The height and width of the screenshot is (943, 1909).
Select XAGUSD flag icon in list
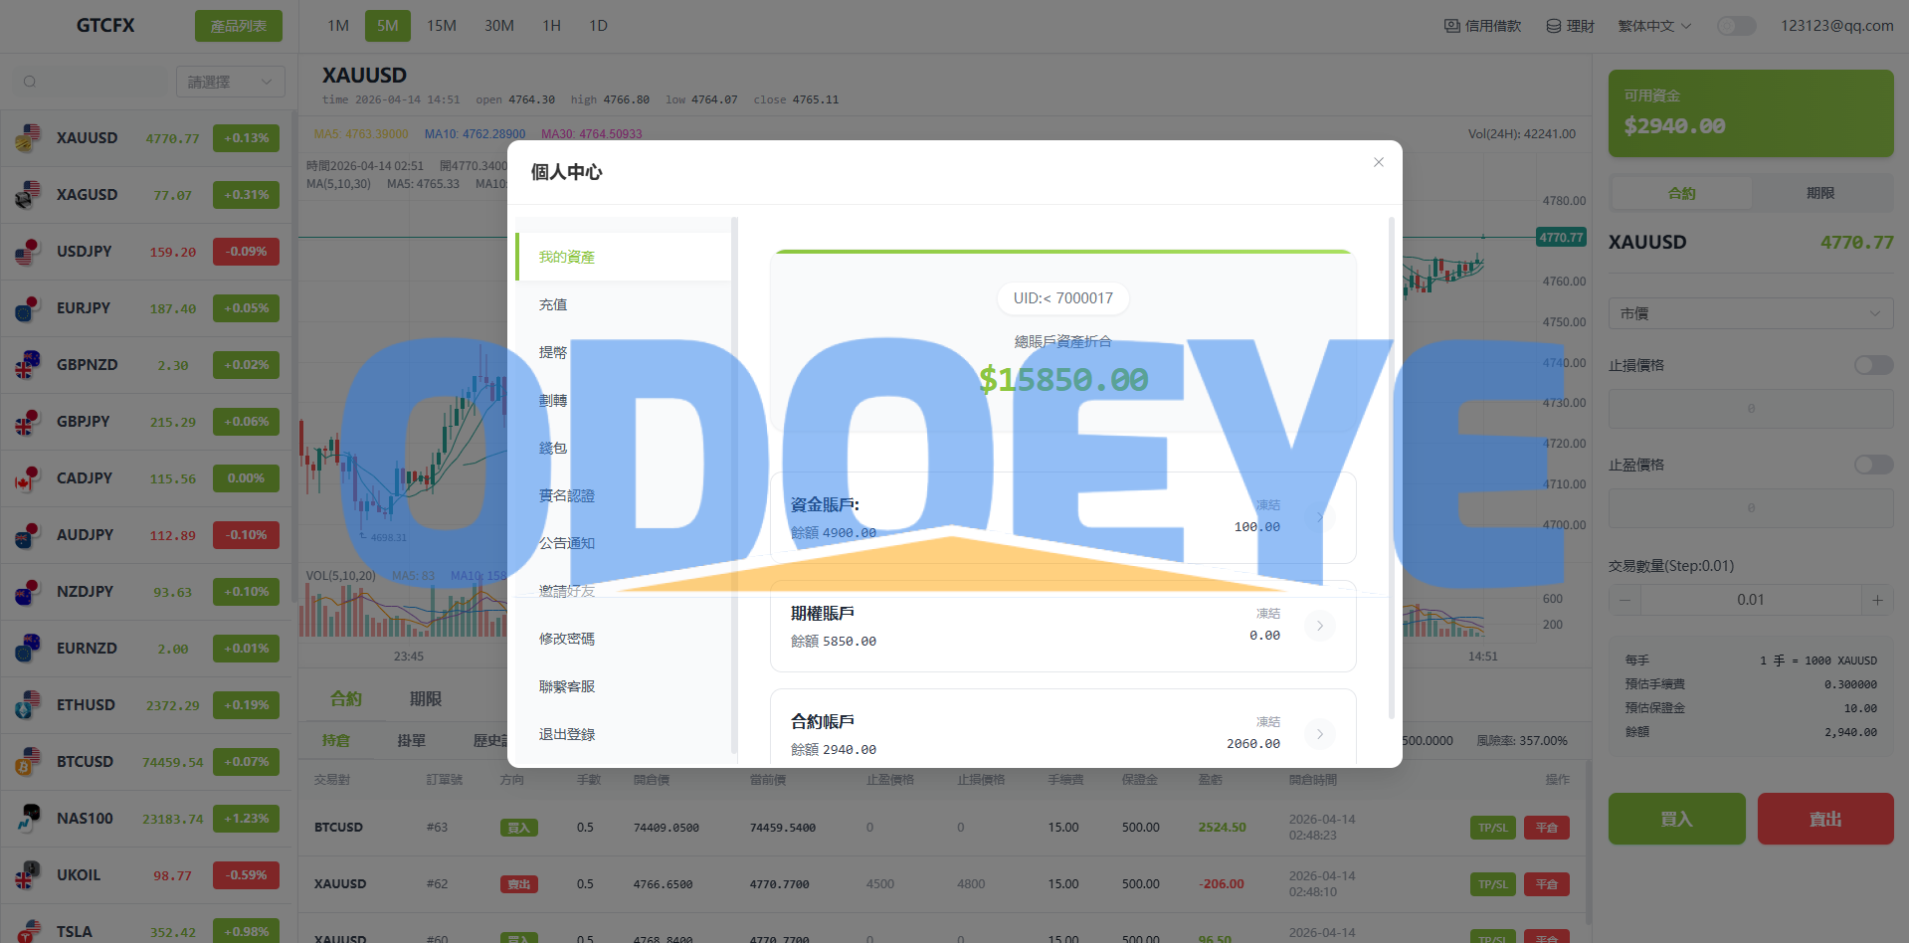[x=28, y=195]
